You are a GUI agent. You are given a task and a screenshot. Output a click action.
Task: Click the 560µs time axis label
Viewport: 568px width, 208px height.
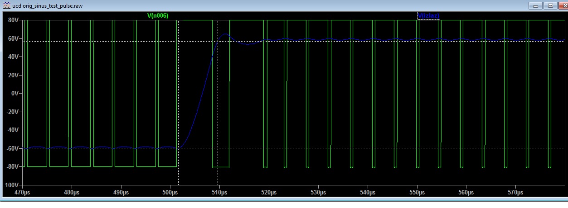tap(466, 193)
